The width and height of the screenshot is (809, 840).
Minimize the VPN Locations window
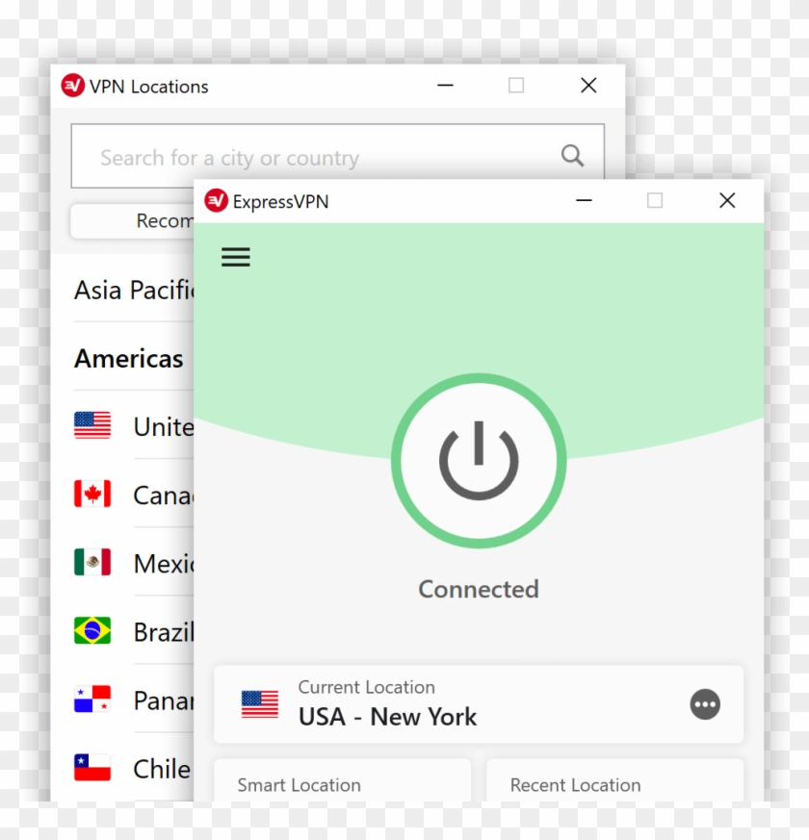(x=445, y=86)
